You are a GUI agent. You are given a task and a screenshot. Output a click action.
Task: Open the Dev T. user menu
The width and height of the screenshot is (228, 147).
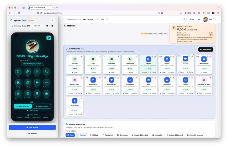(x=210, y=19)
